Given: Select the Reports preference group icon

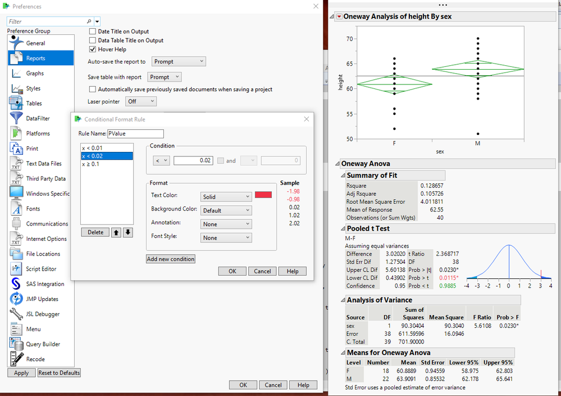Looking at the screenshot, I should [x=16, y=58].
